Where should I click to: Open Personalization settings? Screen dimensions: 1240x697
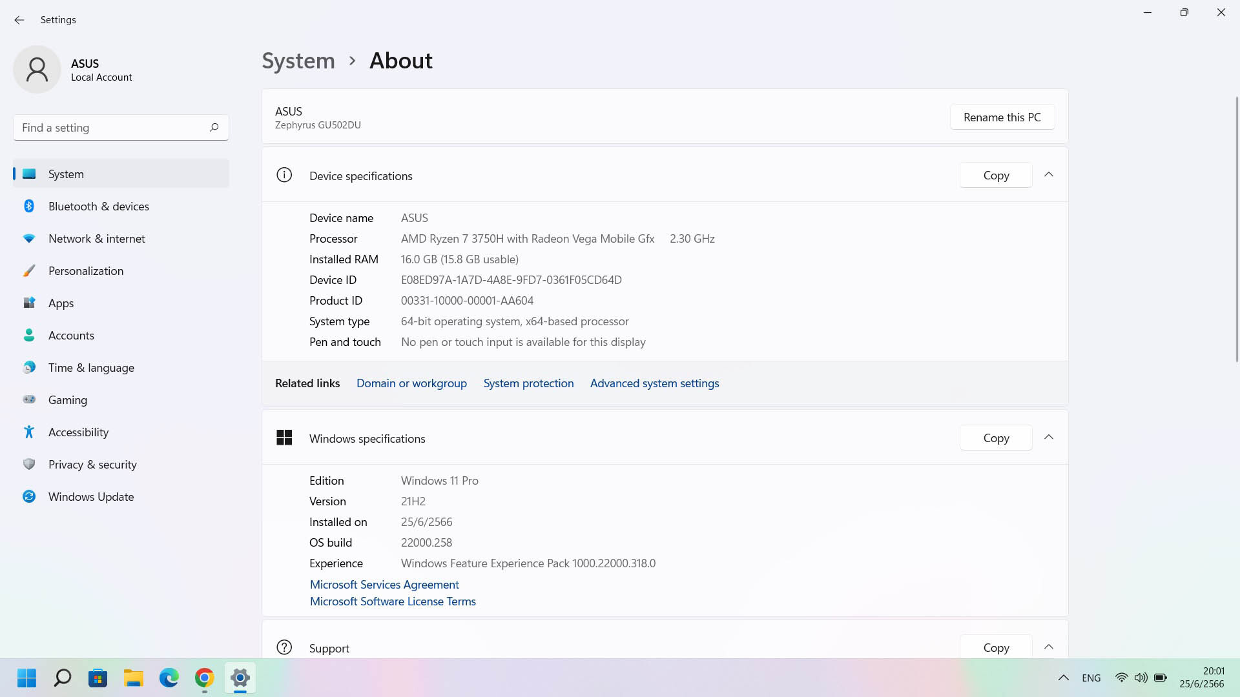(121, 270)
